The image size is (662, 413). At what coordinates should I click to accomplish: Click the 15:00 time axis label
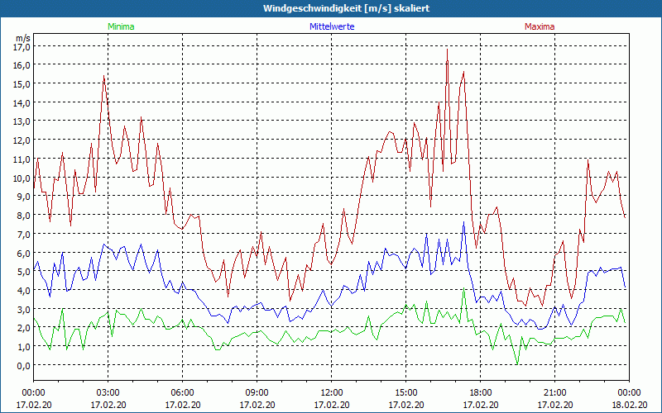coord(405,392)
